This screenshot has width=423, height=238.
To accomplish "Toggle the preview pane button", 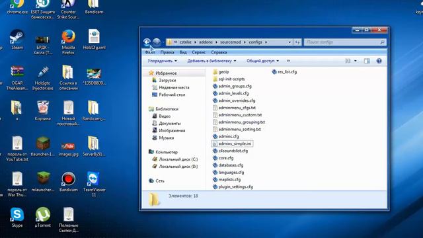I will (x=367, y=61).
